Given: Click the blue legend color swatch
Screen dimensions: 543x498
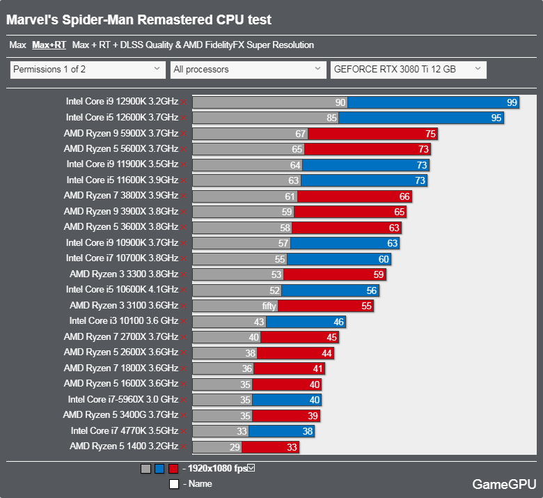Looking at the screenshot, I should (x=159, y=469).
